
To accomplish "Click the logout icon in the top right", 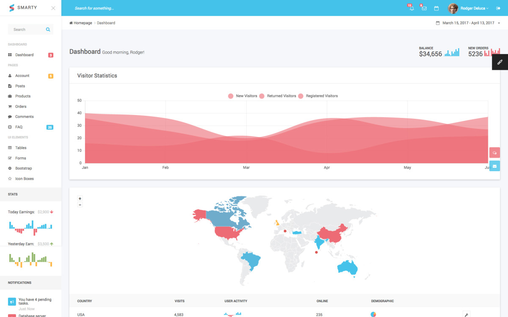I will coord(498,8).
